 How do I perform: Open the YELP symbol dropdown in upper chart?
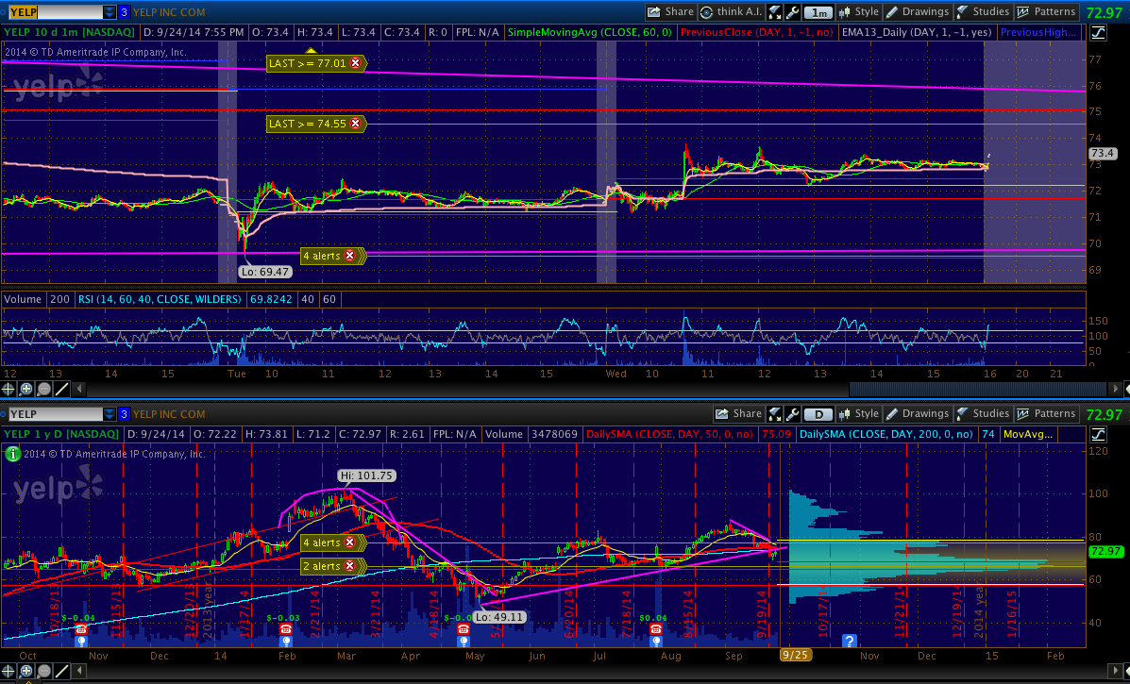coord(110,12)
